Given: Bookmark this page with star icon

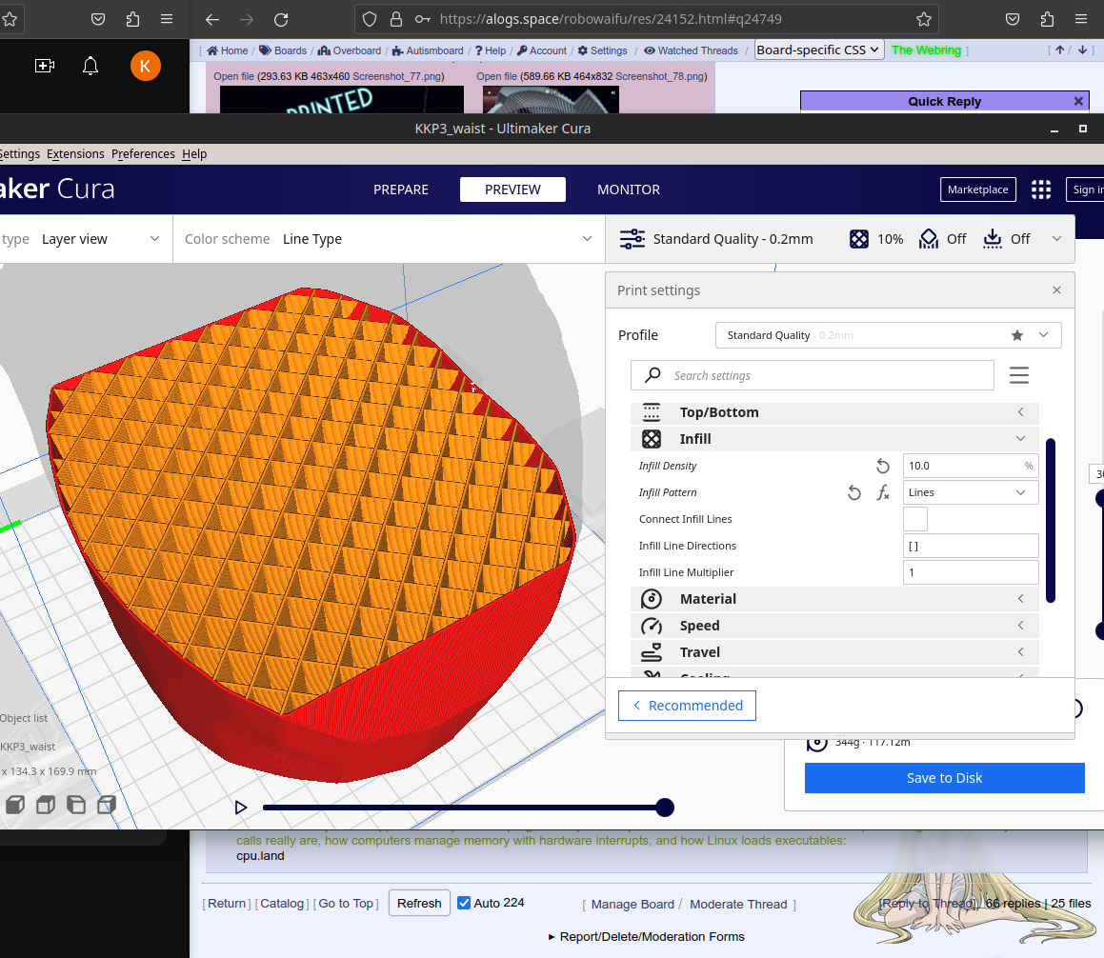Looking at the screenshot, I should [924, 20].
